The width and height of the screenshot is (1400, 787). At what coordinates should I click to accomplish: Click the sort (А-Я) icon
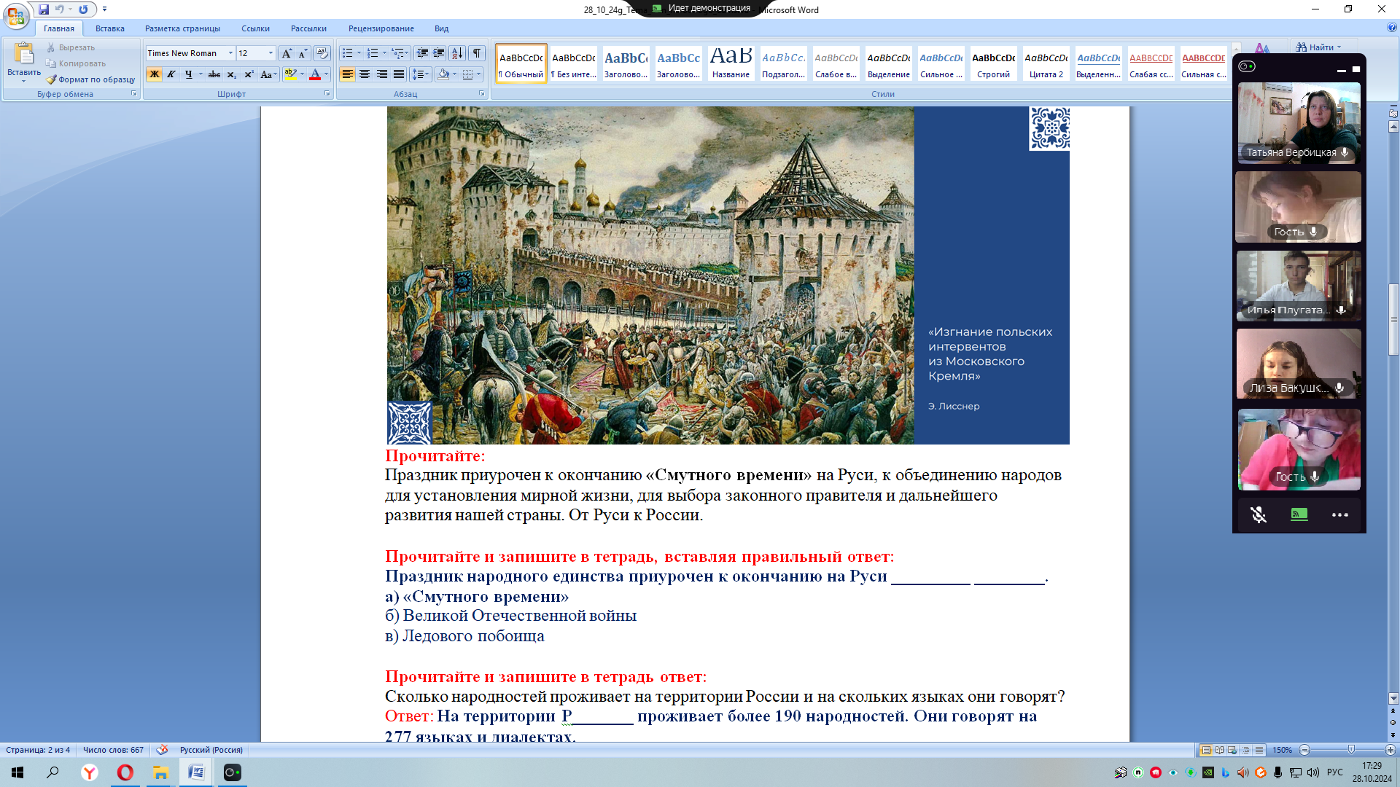coord(457,53)
